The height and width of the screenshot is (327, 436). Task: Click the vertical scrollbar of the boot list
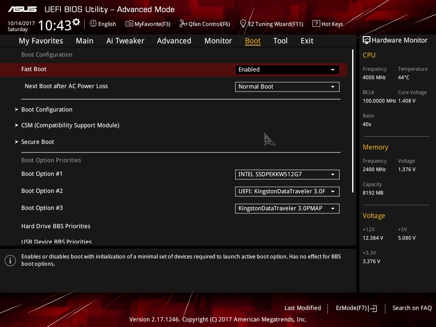353,121
